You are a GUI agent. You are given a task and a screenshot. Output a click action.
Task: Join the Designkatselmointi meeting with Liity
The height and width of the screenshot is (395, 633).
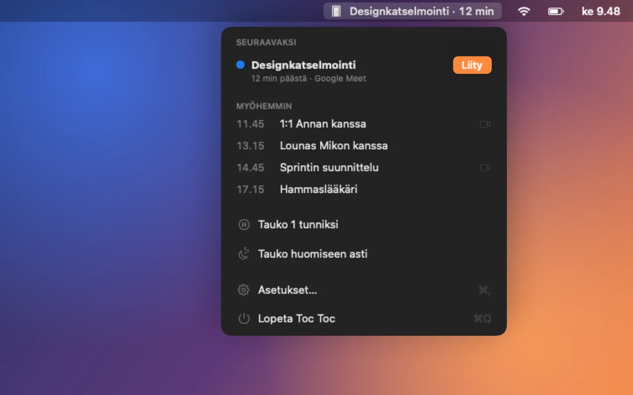(x=472, y=65)
